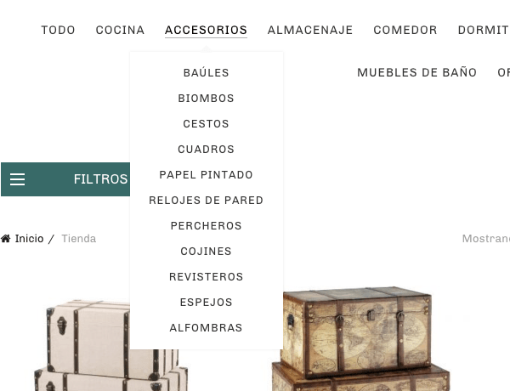Image resolution: width=510 pixels, height=391 pixels.
Task: Go to MUEBLES DE BAÑO category
Action: click(417, 72)
